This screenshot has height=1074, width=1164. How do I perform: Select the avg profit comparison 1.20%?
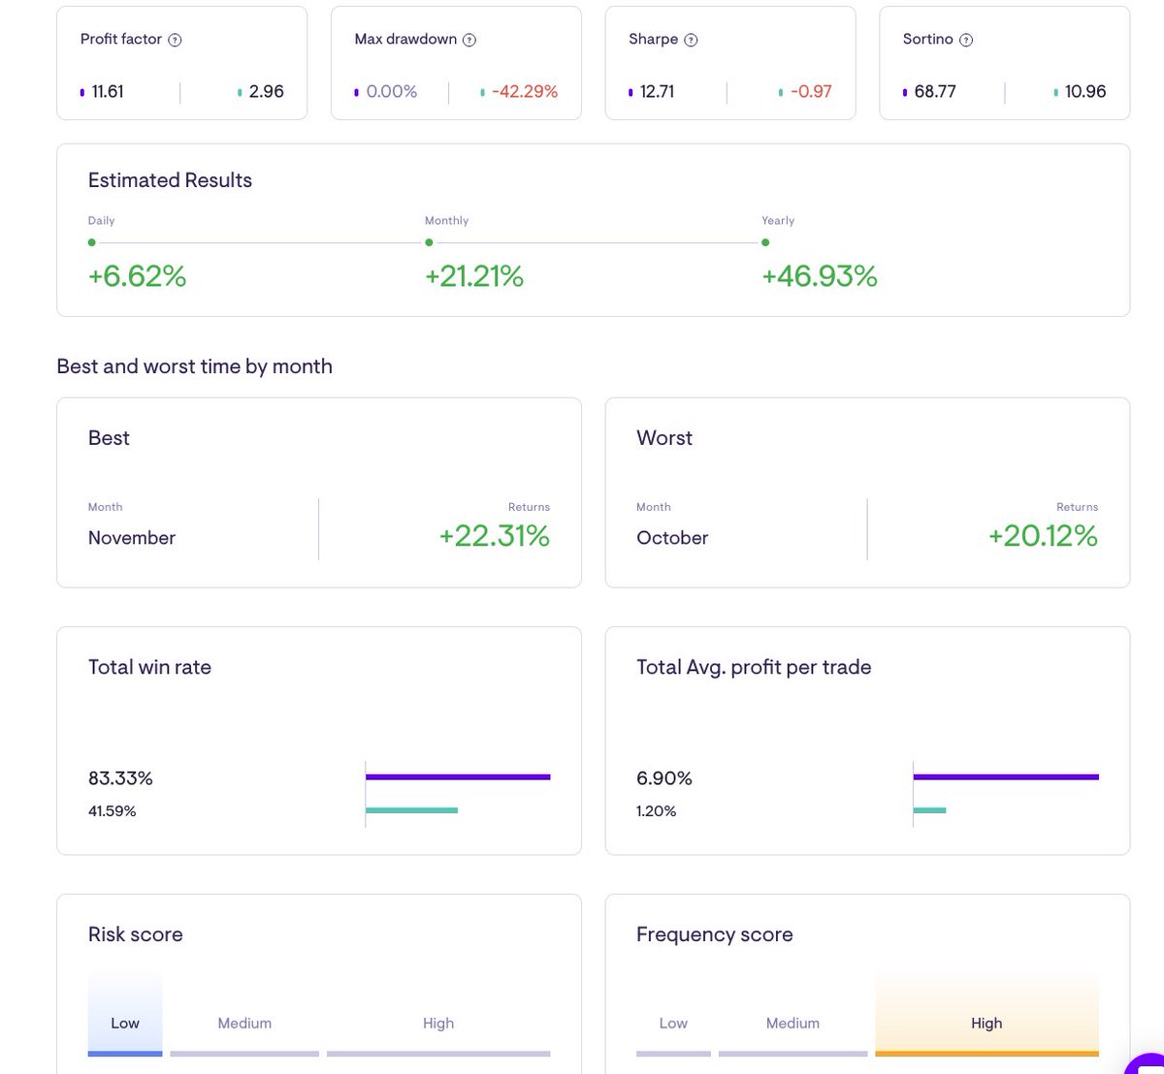(x=656, y=811)
